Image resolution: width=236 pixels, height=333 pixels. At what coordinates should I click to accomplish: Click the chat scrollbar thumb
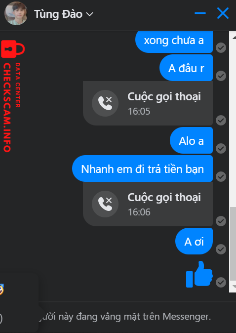[x=233, y=244]
